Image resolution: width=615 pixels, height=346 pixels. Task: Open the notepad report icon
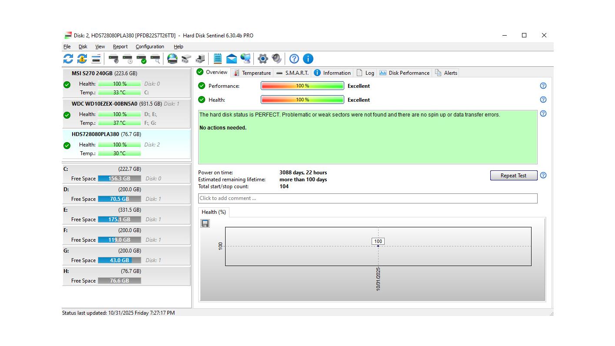tap(218, 59)
